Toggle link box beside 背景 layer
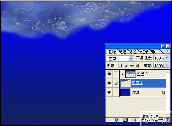172x126 pixels. click(116, 92)
